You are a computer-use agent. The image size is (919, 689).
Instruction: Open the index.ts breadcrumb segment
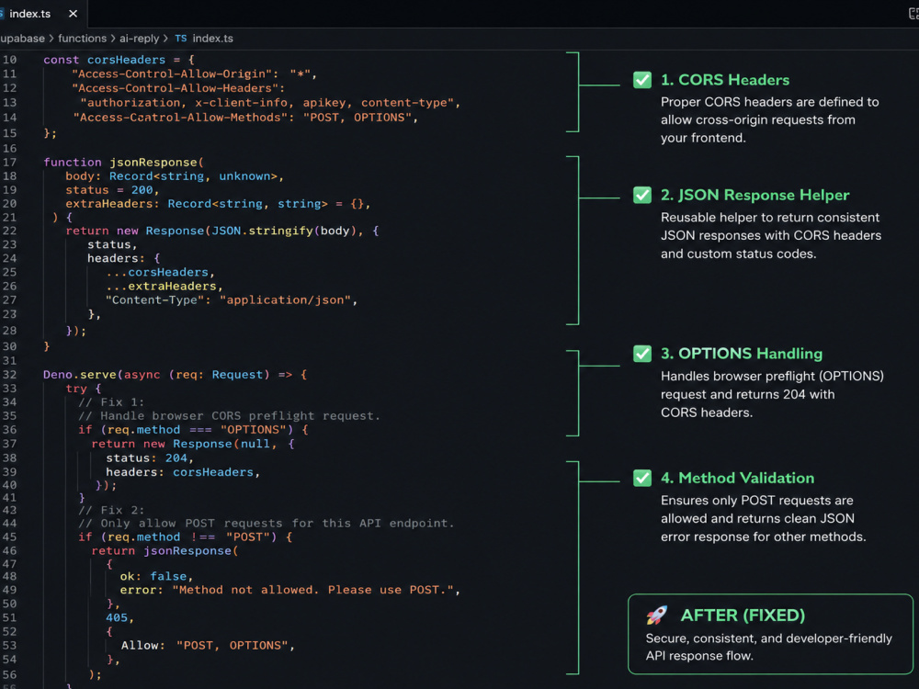212,39
